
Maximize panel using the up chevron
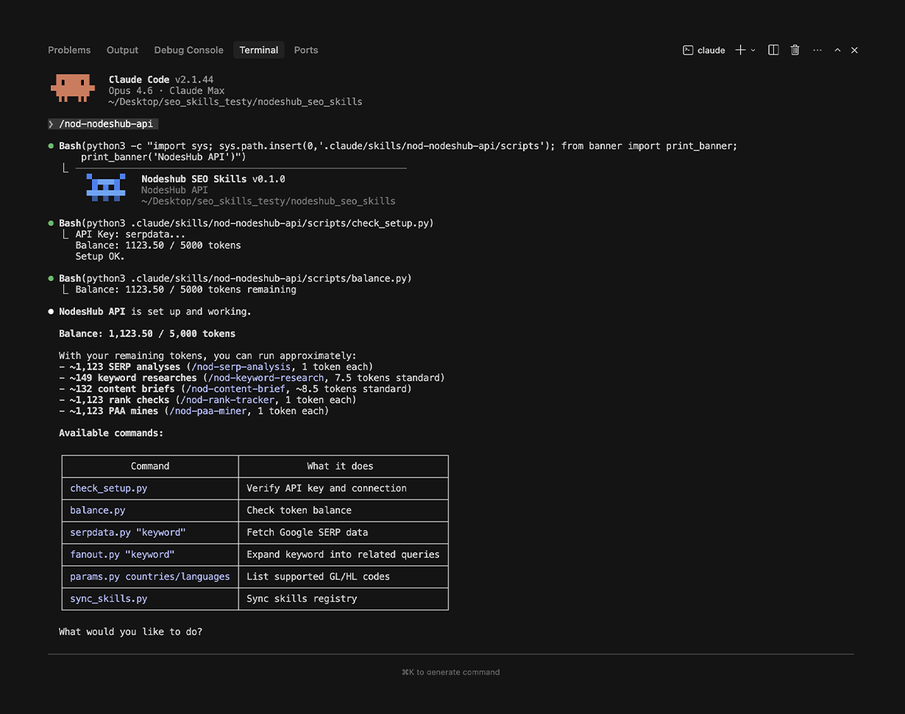tap(837, 50)
